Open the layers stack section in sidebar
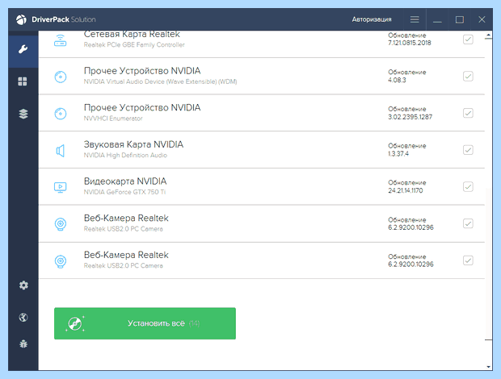Viewport: 501px width, 379px height. [x=23, y=114]
